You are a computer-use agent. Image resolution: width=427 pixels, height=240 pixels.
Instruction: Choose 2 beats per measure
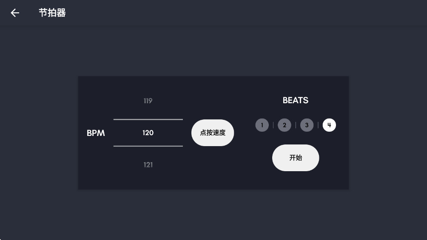285,125
